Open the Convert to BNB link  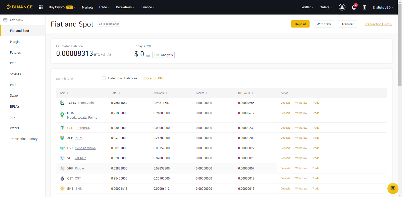153,78
